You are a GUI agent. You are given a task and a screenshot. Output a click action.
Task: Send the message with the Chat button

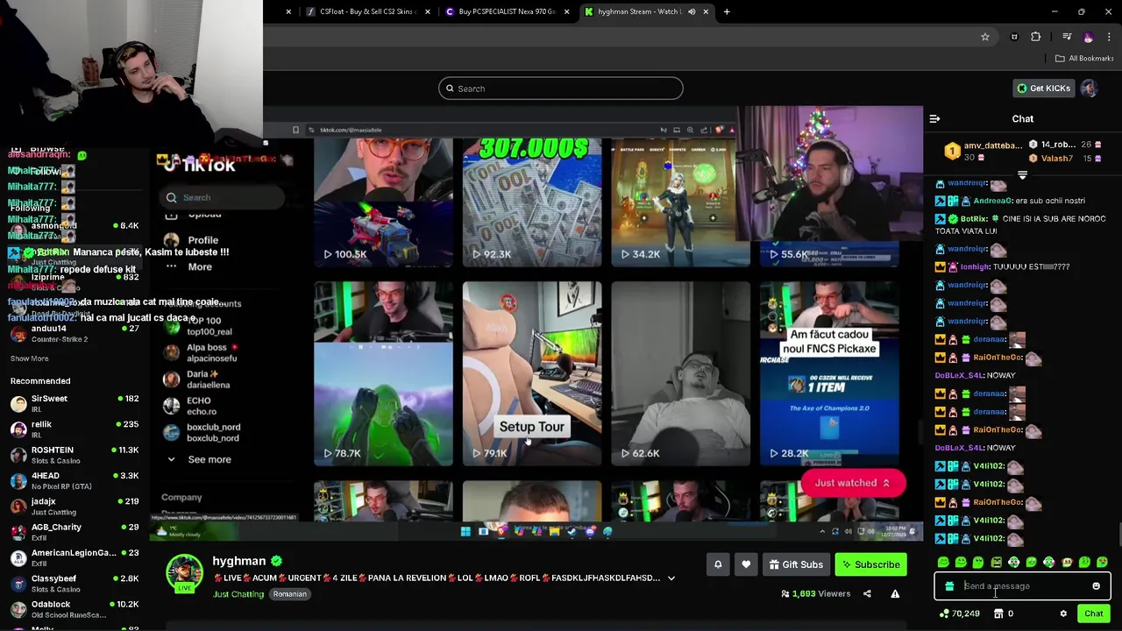click(x=1093, y=613)
